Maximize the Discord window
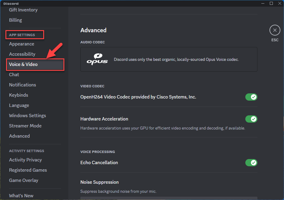Viewport: 284px width, 200px height. (271, 3)
